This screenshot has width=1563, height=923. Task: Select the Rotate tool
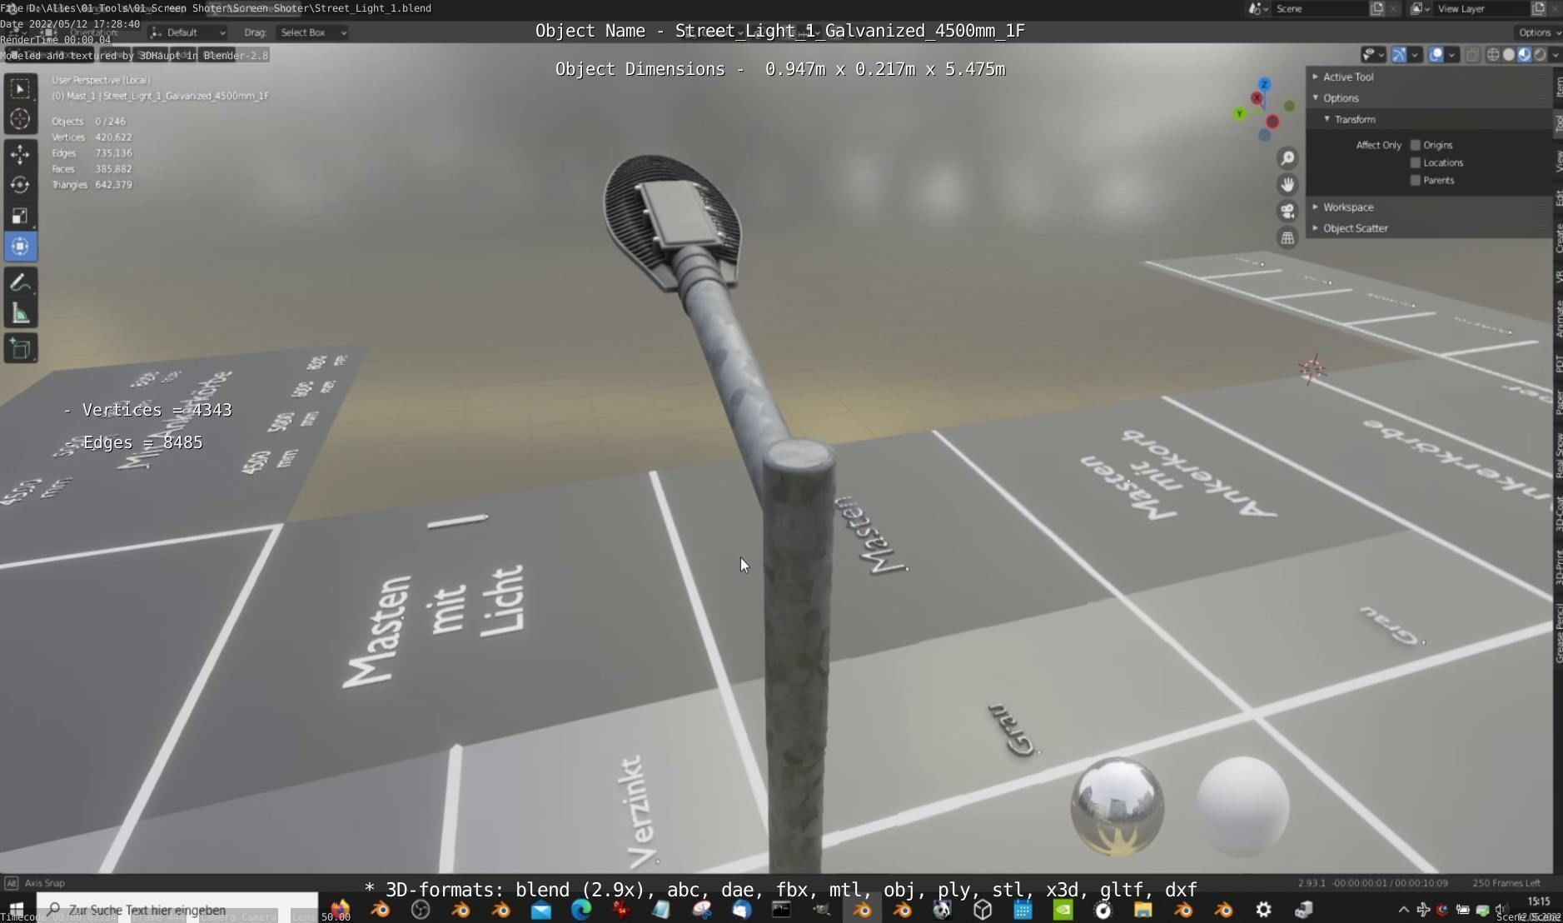(x=20, y=185)
